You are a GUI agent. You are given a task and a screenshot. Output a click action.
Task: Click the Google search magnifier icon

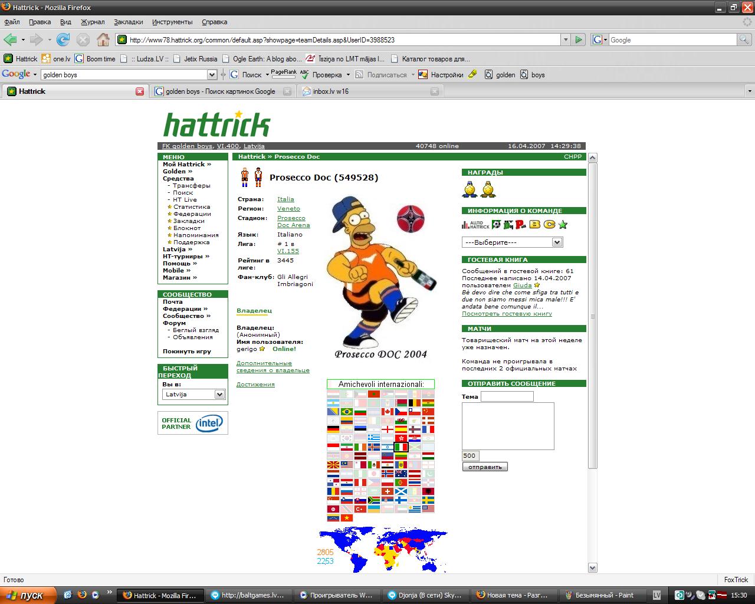pos(745,40)
